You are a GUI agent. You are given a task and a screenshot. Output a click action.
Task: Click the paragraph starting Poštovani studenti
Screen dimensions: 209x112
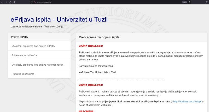click(138, 93)
